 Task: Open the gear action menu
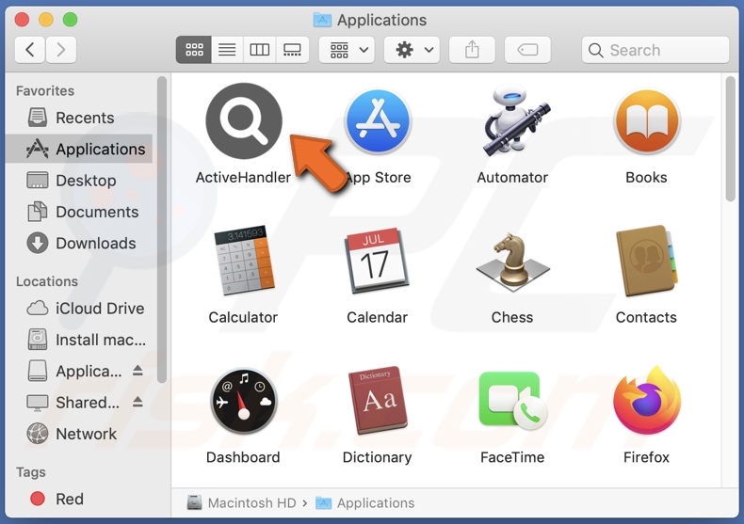pos(412,49)
